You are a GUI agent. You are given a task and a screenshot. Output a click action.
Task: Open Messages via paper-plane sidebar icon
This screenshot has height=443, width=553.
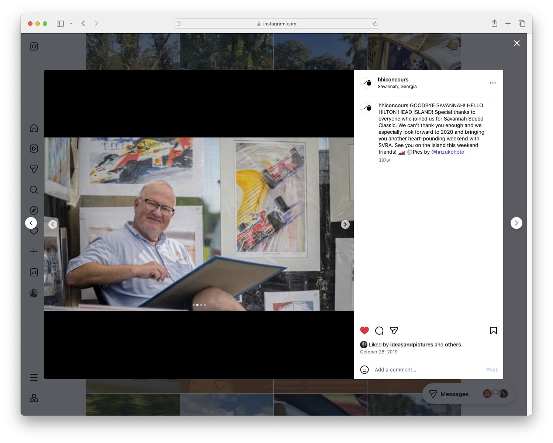(34, 169)
